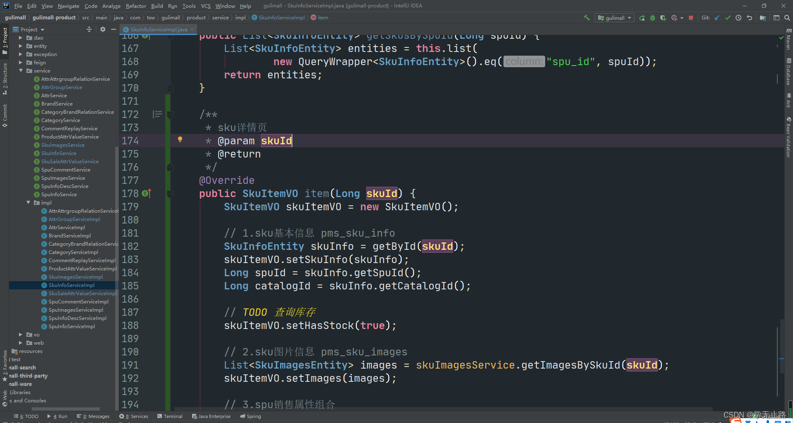Viewport: 793px width, 423px height.
Task: Fold the method end at line 170
Action: tap(170, 88)
